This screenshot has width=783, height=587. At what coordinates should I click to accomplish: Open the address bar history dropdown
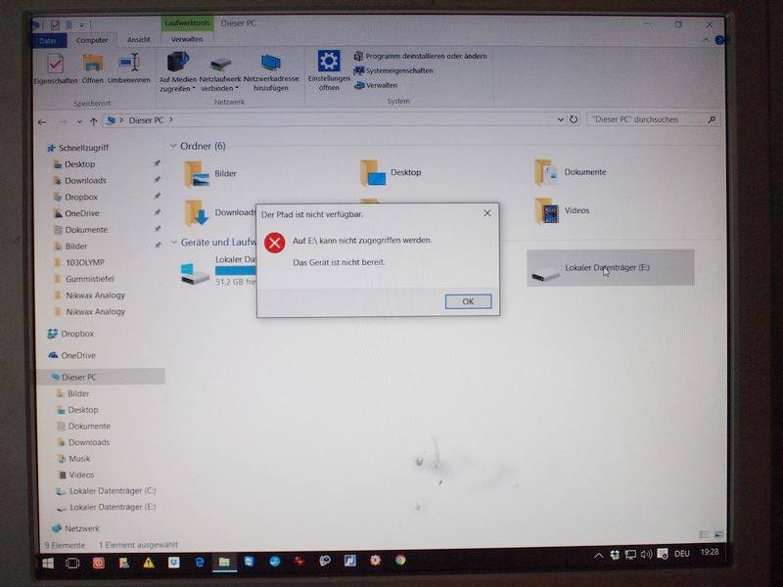click(559, 120)
